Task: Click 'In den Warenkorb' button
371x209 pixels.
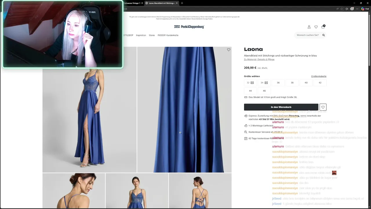Action: pyautogui.click(x=281, y=107)
